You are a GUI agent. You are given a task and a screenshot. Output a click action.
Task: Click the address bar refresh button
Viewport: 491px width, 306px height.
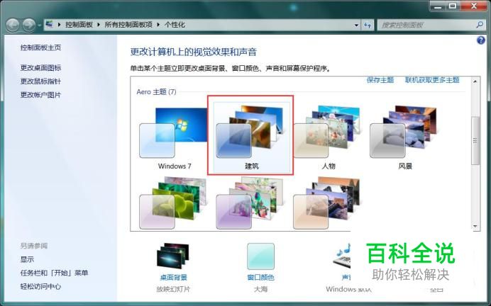tap(368, 25)
